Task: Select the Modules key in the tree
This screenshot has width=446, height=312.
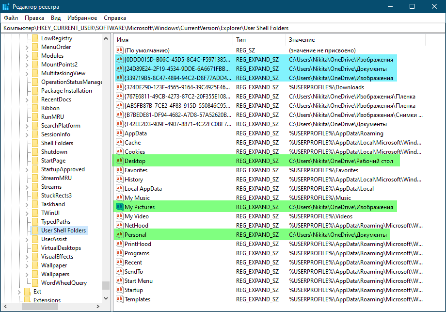Action: (52, 56)
